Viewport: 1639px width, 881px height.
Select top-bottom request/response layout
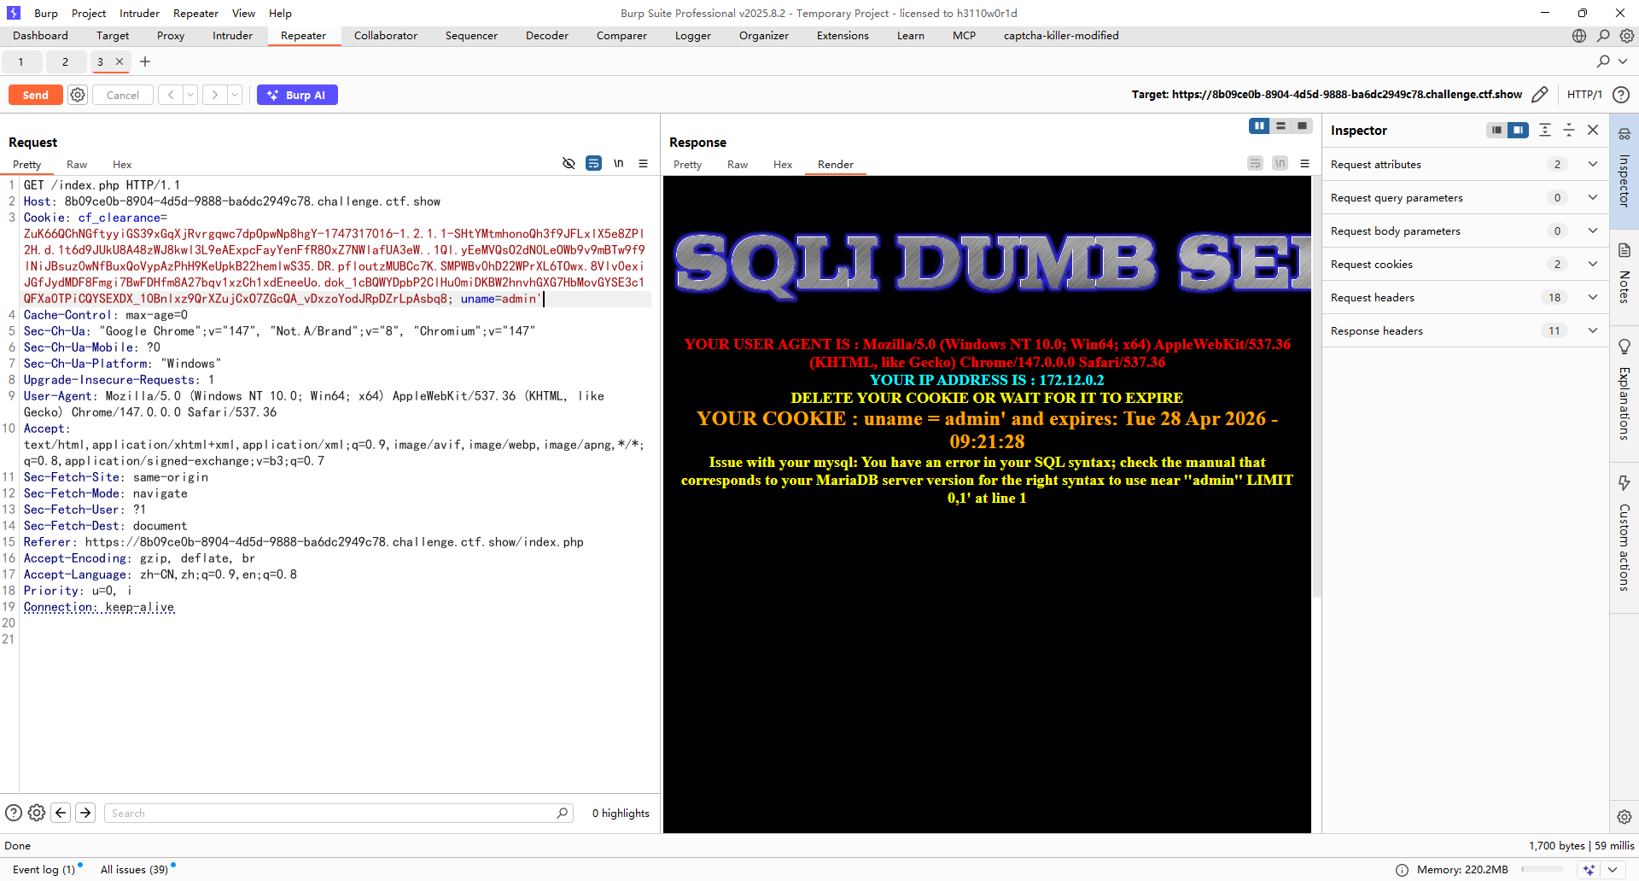(1280, 126)
